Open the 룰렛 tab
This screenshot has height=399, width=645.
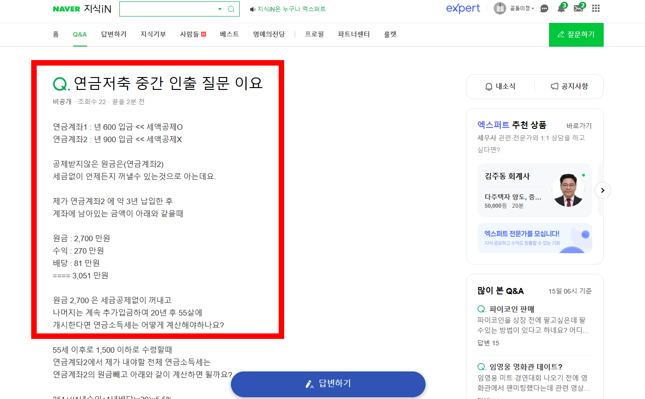390,34
